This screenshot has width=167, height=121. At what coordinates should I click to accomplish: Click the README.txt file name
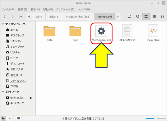(x=127, y=40)
